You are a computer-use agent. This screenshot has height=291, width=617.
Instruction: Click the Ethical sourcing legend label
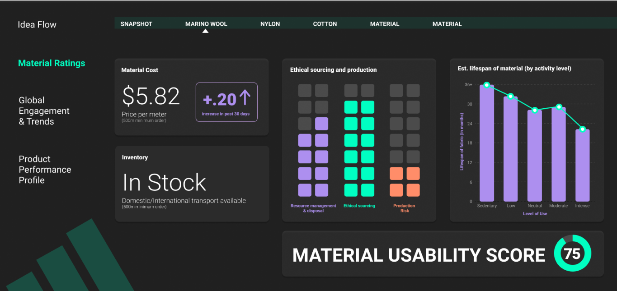point(359,206)
